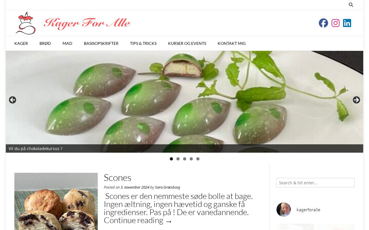This screenshot has width=369, height=230.
Task: Open the BASISOPSKRIFTER menu
Action: click(x=101, y=43)
